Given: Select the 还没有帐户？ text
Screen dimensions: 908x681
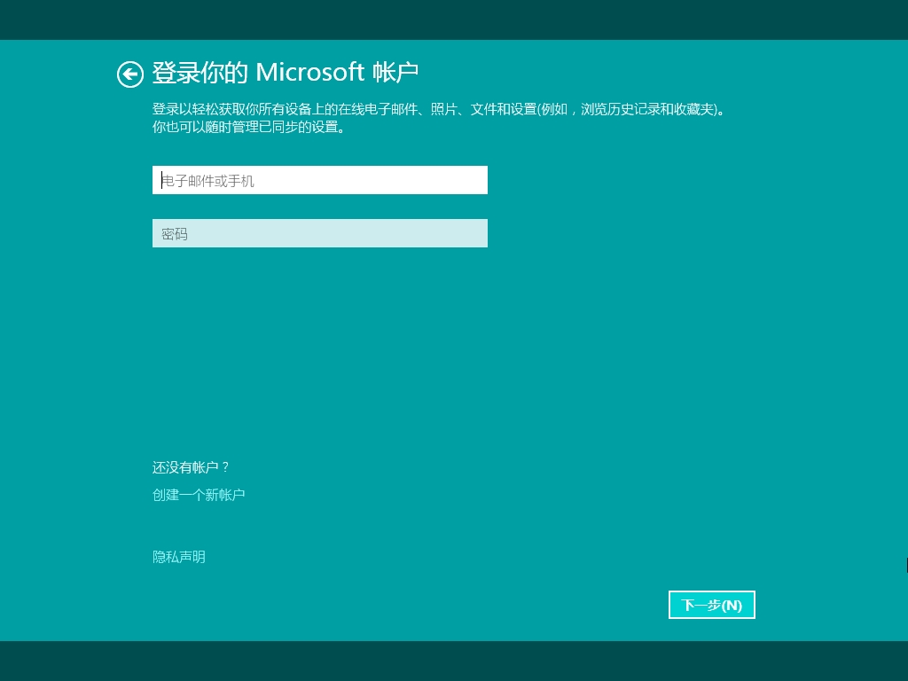Looking at the screenshot, I should pos(192,467).
